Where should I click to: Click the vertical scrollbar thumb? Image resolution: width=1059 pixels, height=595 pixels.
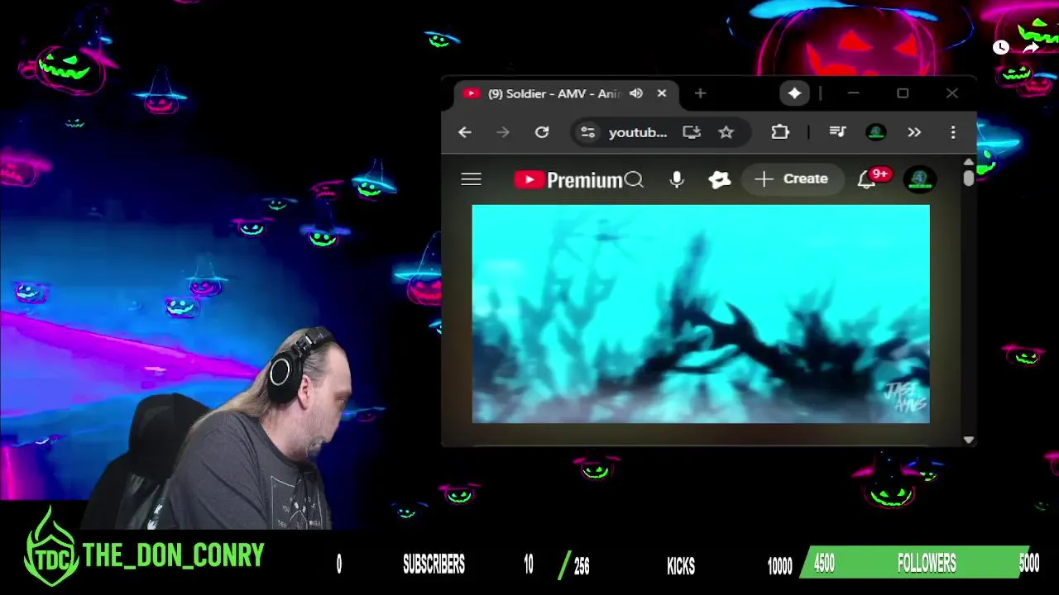[969, 178]
